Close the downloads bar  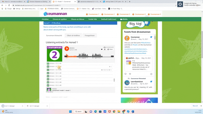pos(201,106)
